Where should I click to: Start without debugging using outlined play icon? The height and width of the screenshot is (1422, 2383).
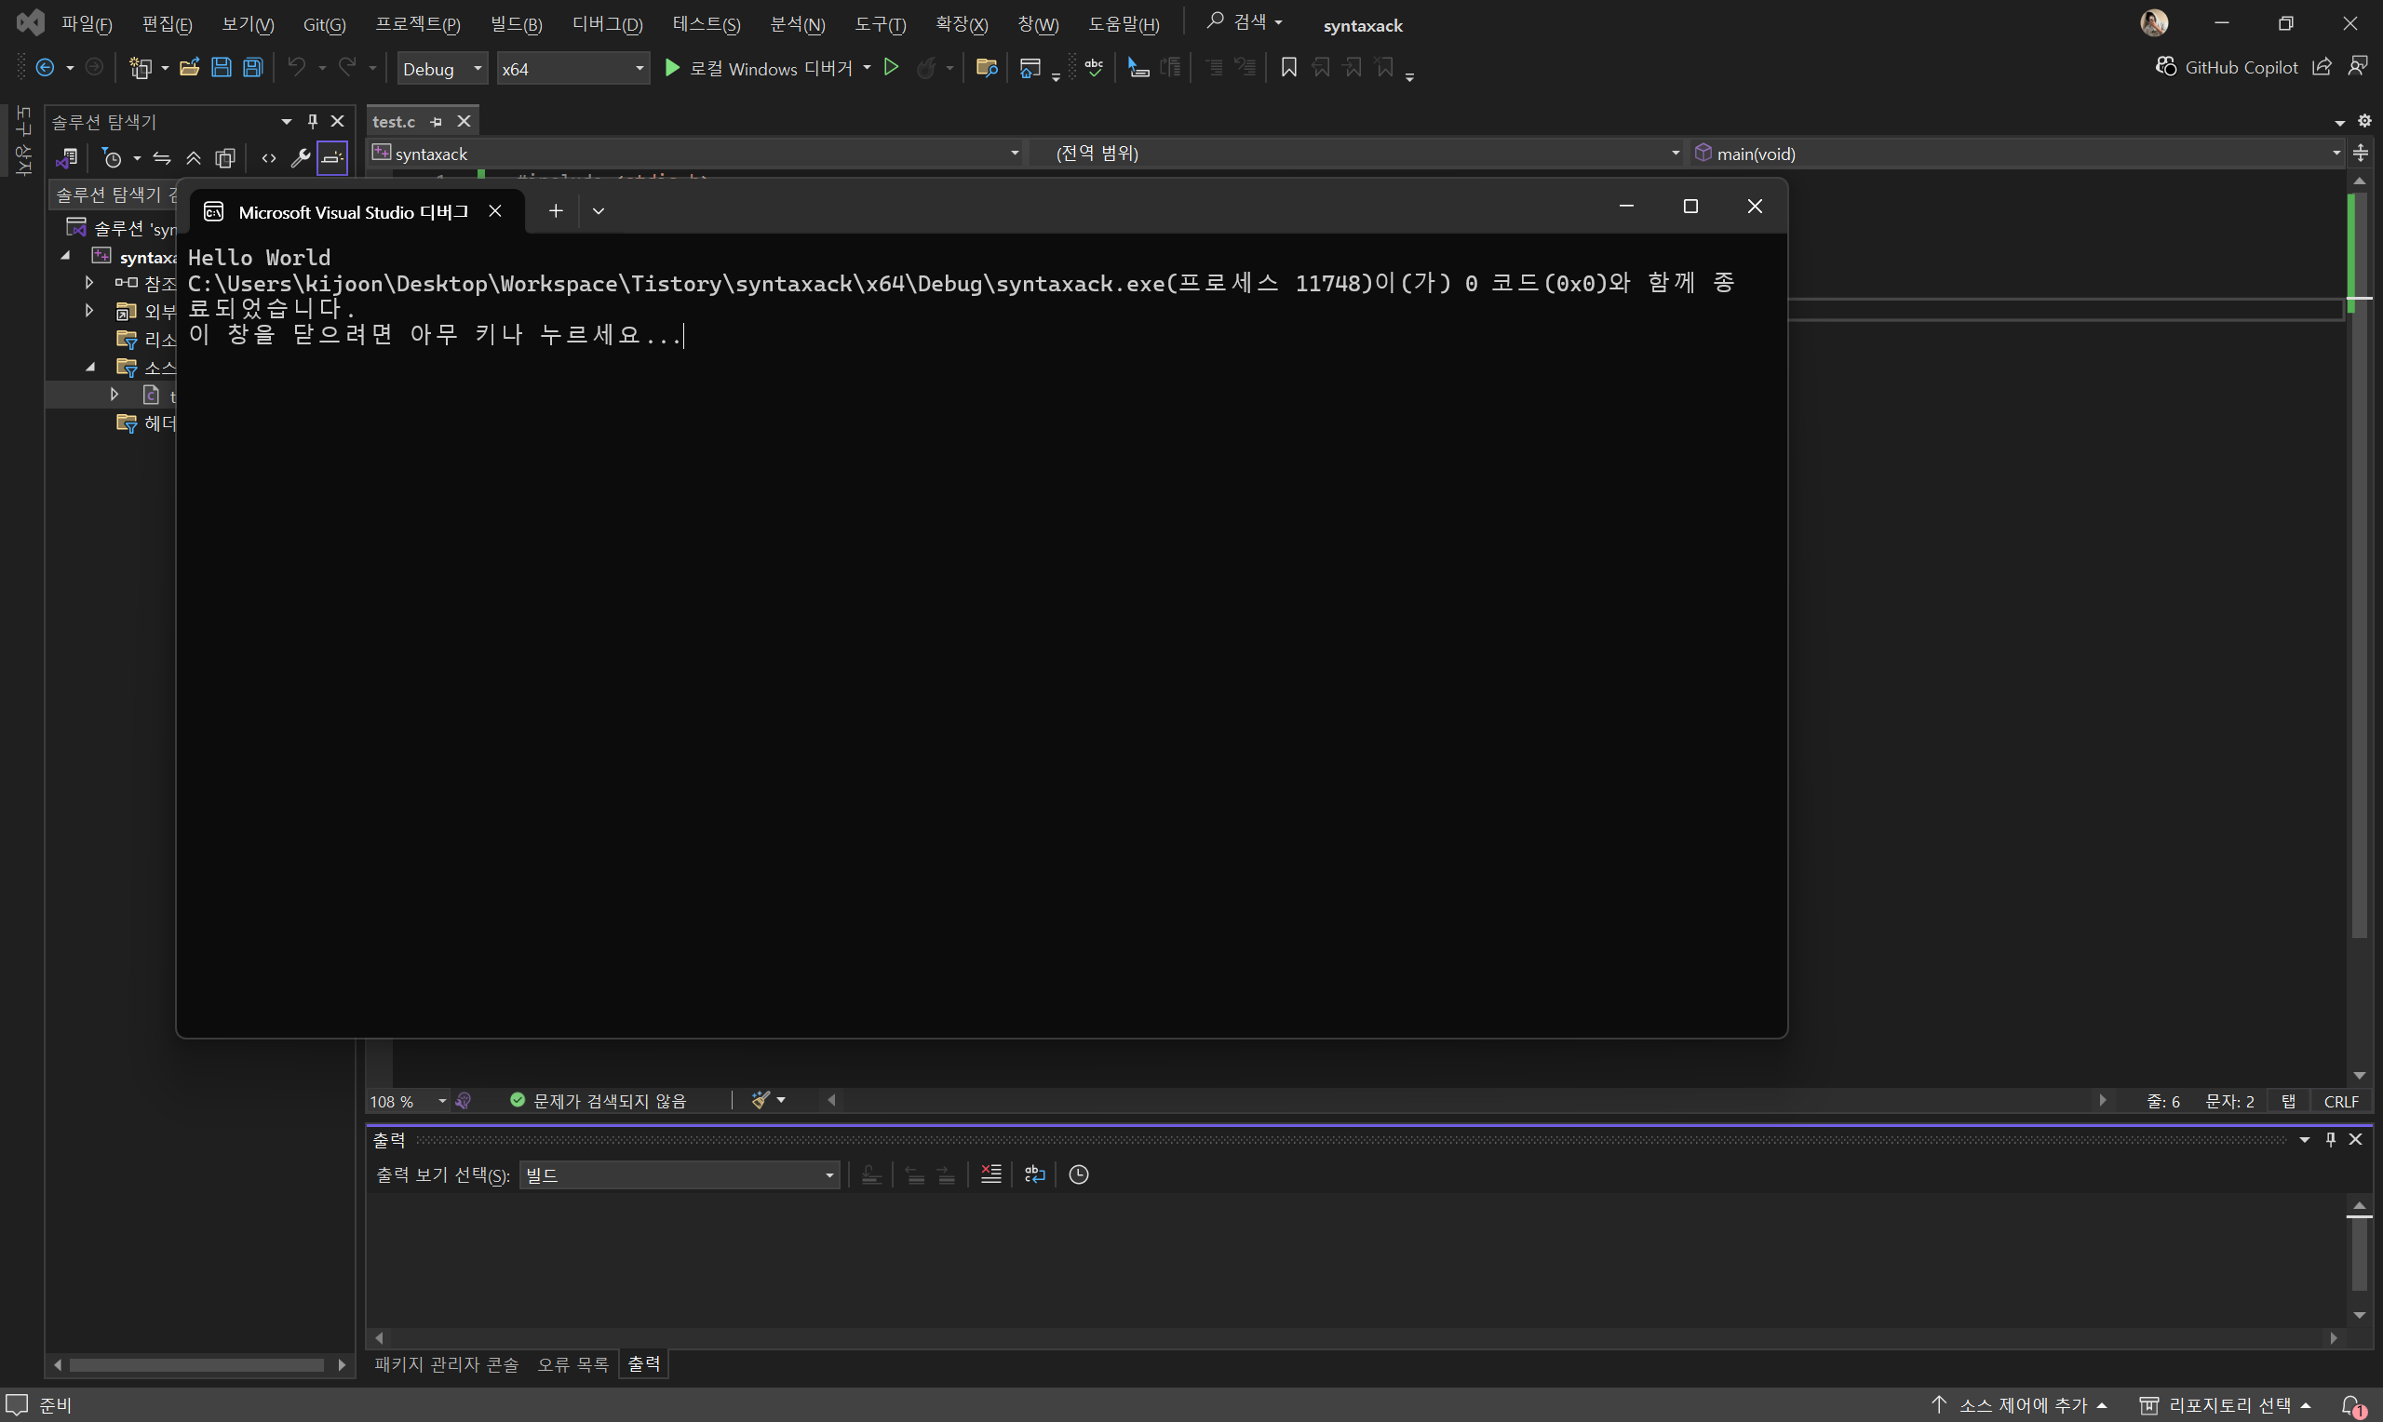[x=891, y=67]
